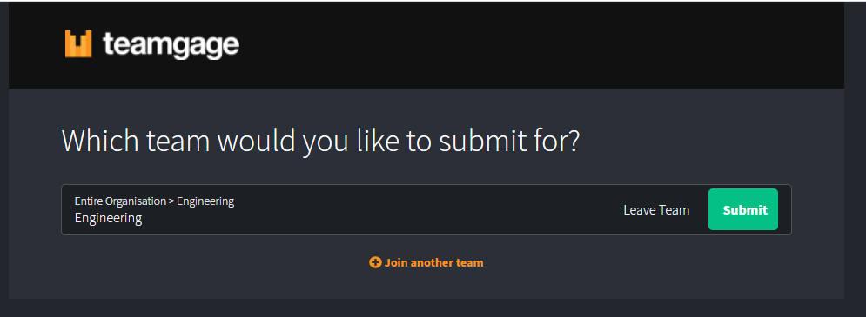Click the breadcrumb arrow separator in team row

171,201
